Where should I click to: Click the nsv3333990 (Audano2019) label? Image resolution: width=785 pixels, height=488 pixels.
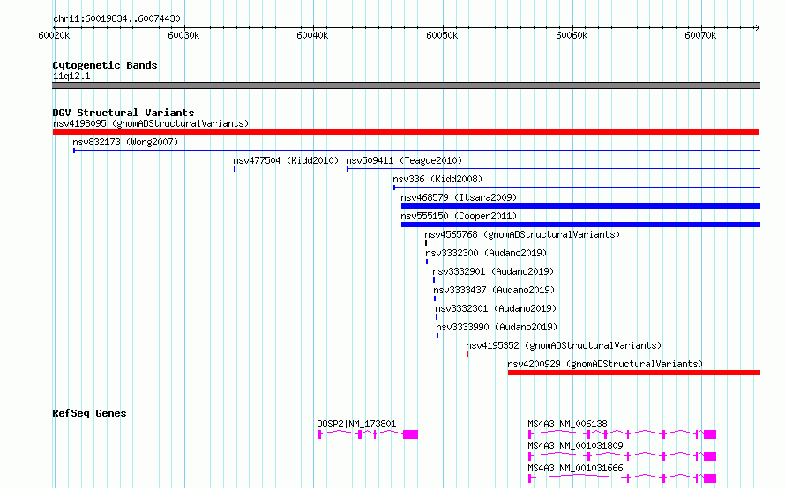pyautogui.click(x=497, y=327)
